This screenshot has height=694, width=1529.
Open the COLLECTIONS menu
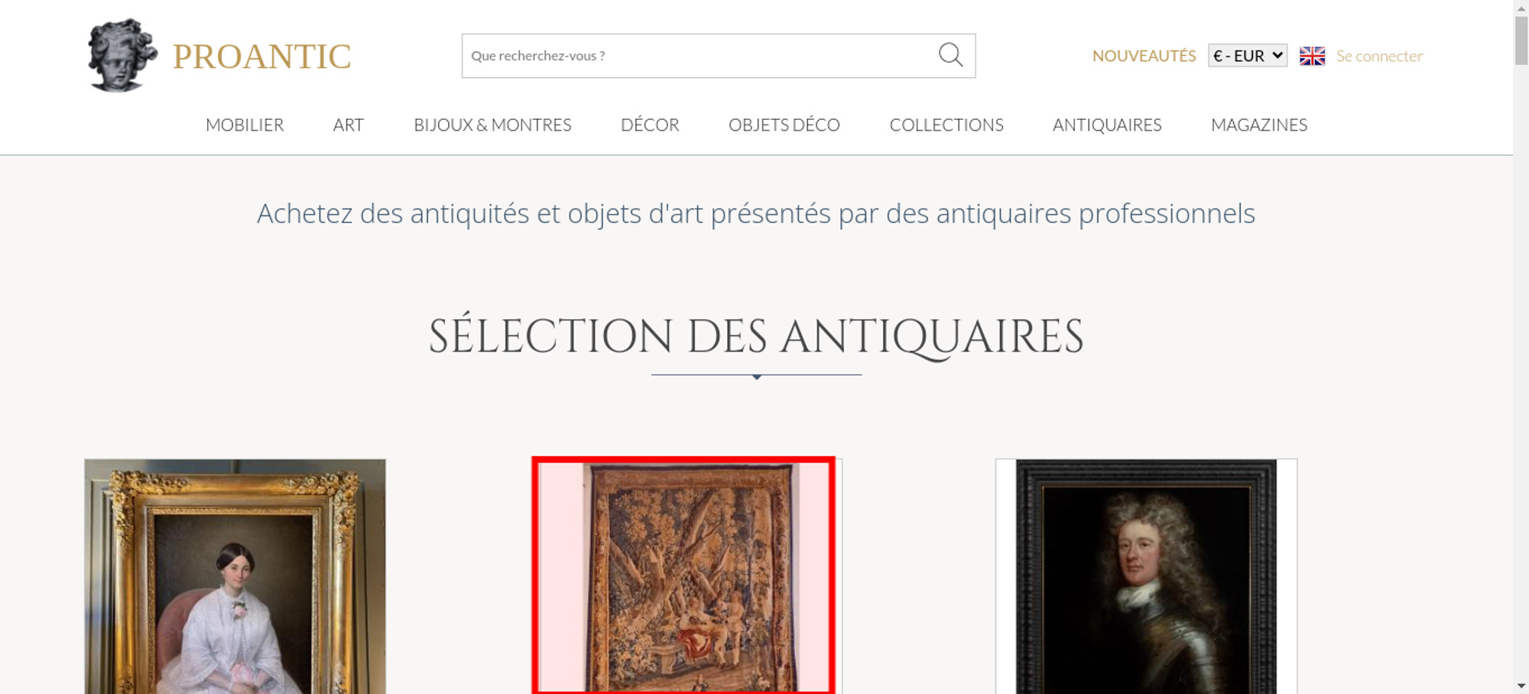click(946, 125)
